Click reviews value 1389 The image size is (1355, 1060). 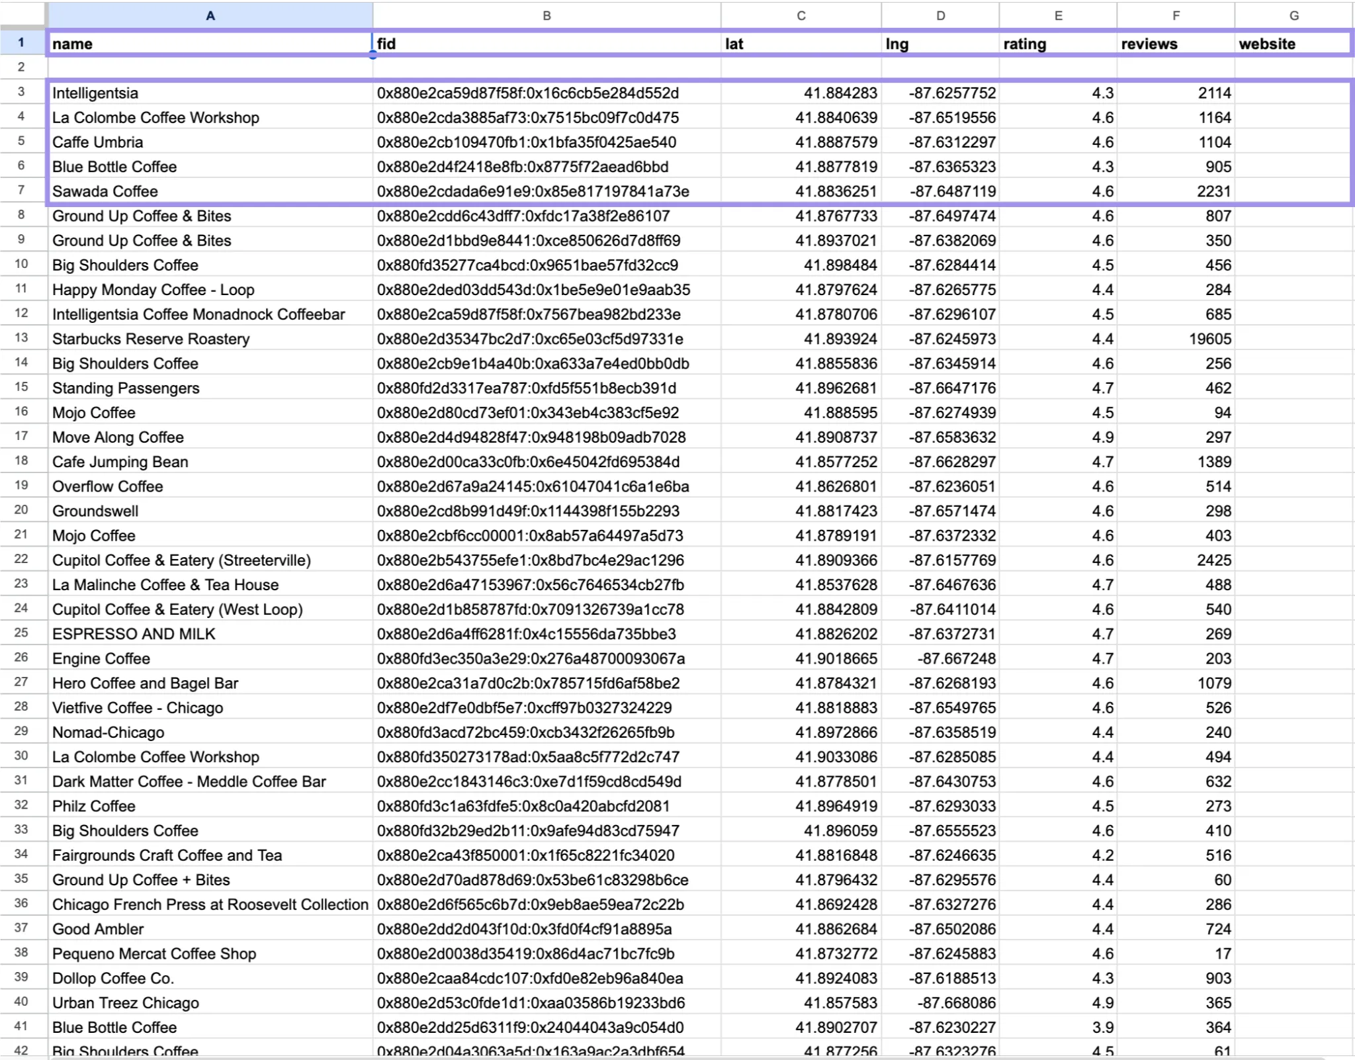1176,461
